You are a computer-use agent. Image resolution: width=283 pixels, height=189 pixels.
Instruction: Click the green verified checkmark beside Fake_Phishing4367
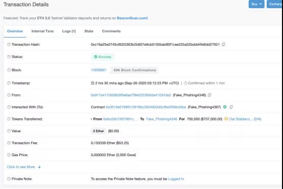[224, 107]
